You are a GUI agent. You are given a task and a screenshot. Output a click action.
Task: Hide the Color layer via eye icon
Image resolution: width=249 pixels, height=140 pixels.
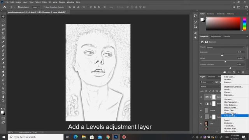pyautogui.click(x=202, y=124)
